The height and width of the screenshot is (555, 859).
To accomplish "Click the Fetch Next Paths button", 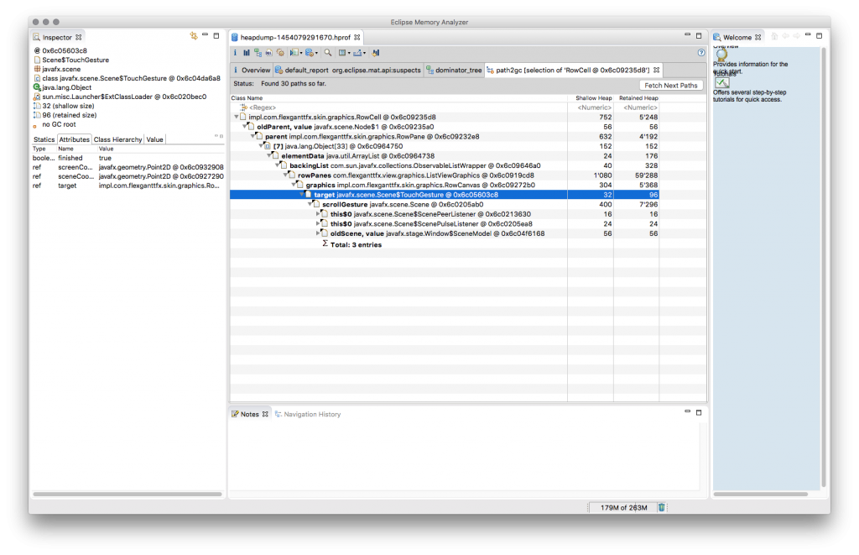I will tap(670, 86).
